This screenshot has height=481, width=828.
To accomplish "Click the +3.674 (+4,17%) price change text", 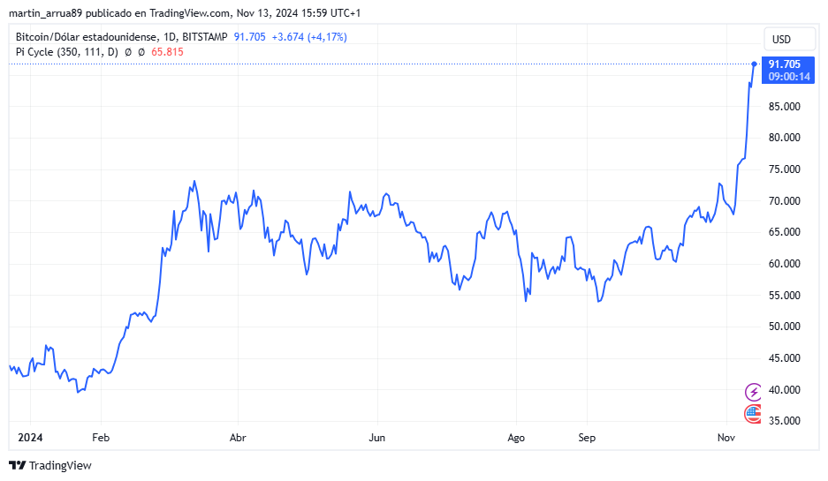I will point(309,37).
